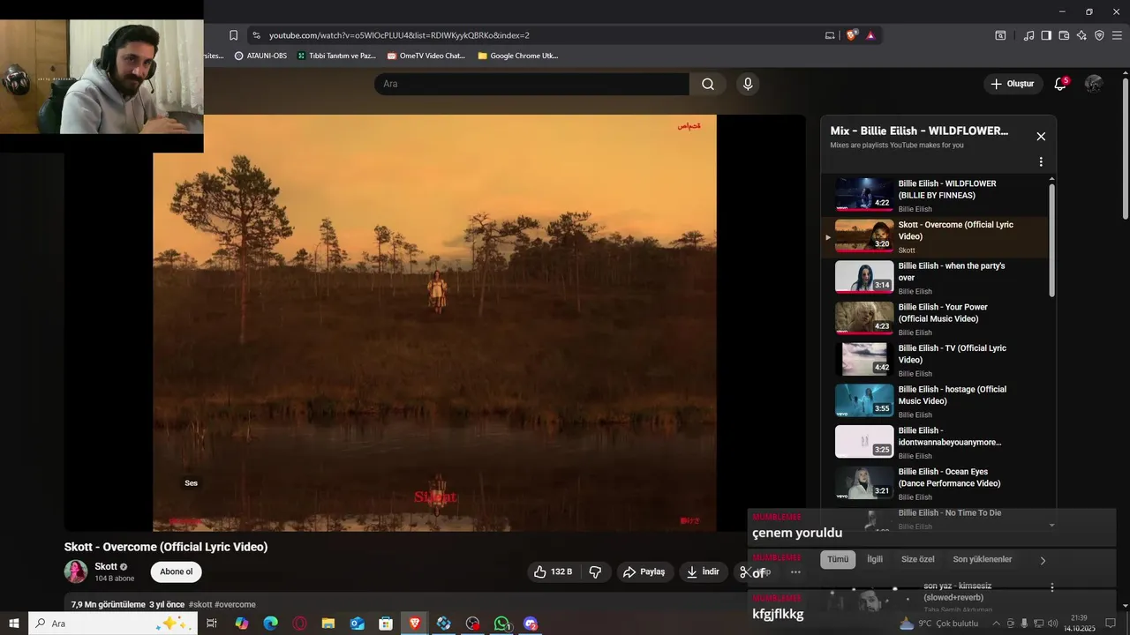Click the İndir download button
The width and height of the screenshot is (1130, 635).
click(703, 571)
